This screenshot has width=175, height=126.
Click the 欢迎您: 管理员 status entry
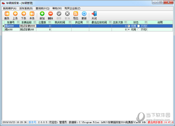(58, 122)
